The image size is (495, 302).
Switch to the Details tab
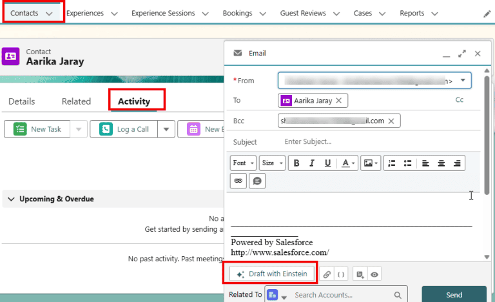click(22, 101)
